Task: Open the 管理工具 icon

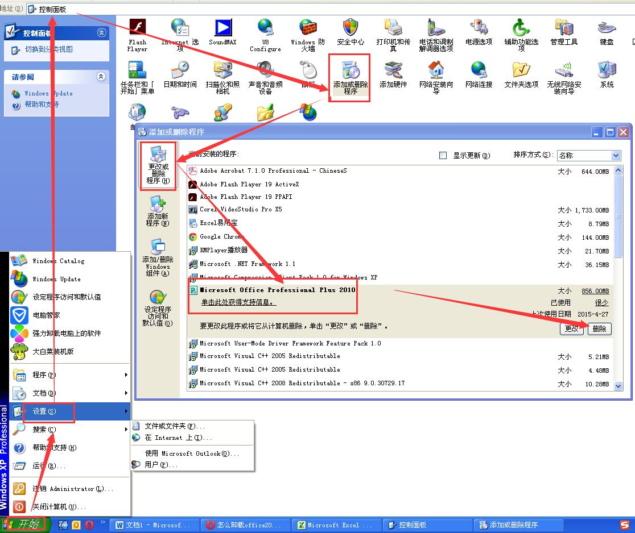Action: pyautogui.click(x=564, y=32)
